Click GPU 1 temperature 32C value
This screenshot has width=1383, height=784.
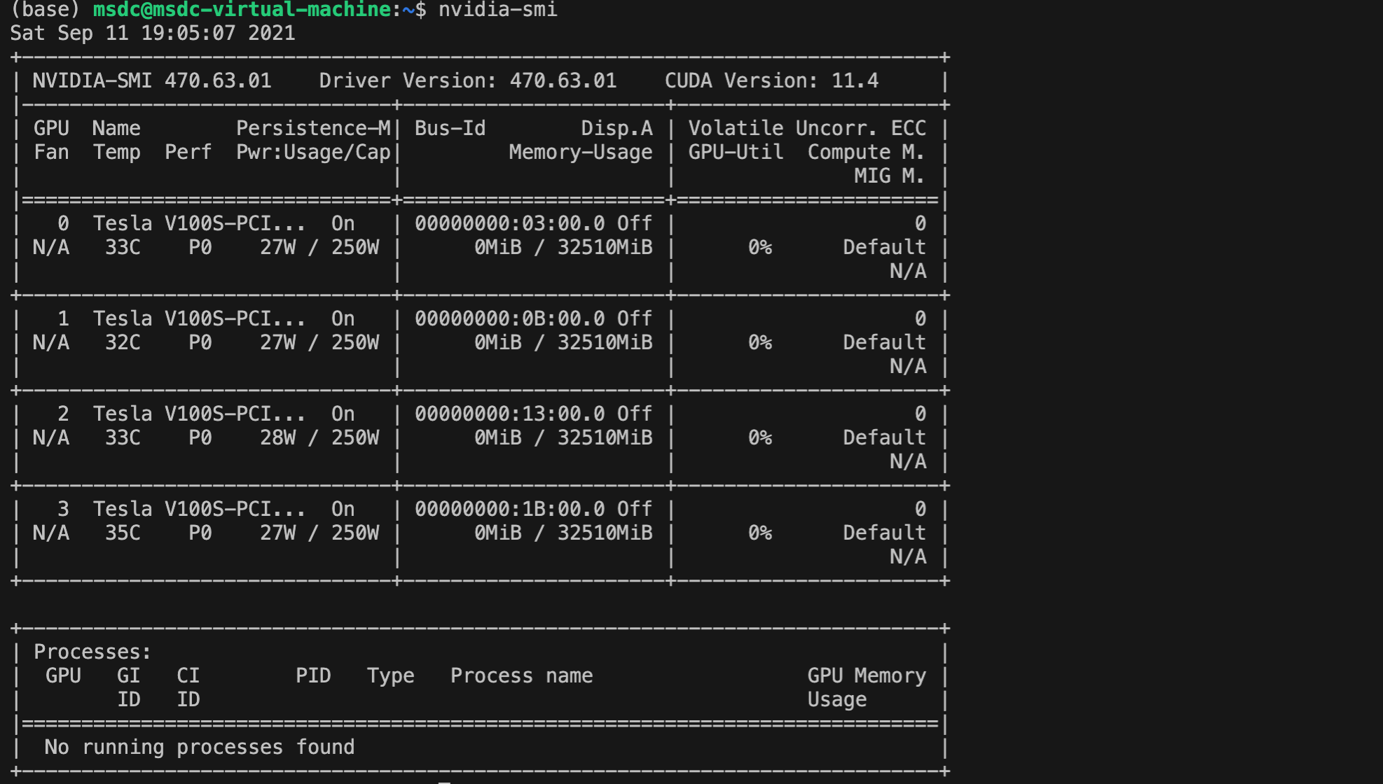pyautogui.click(x=122, y=343)
